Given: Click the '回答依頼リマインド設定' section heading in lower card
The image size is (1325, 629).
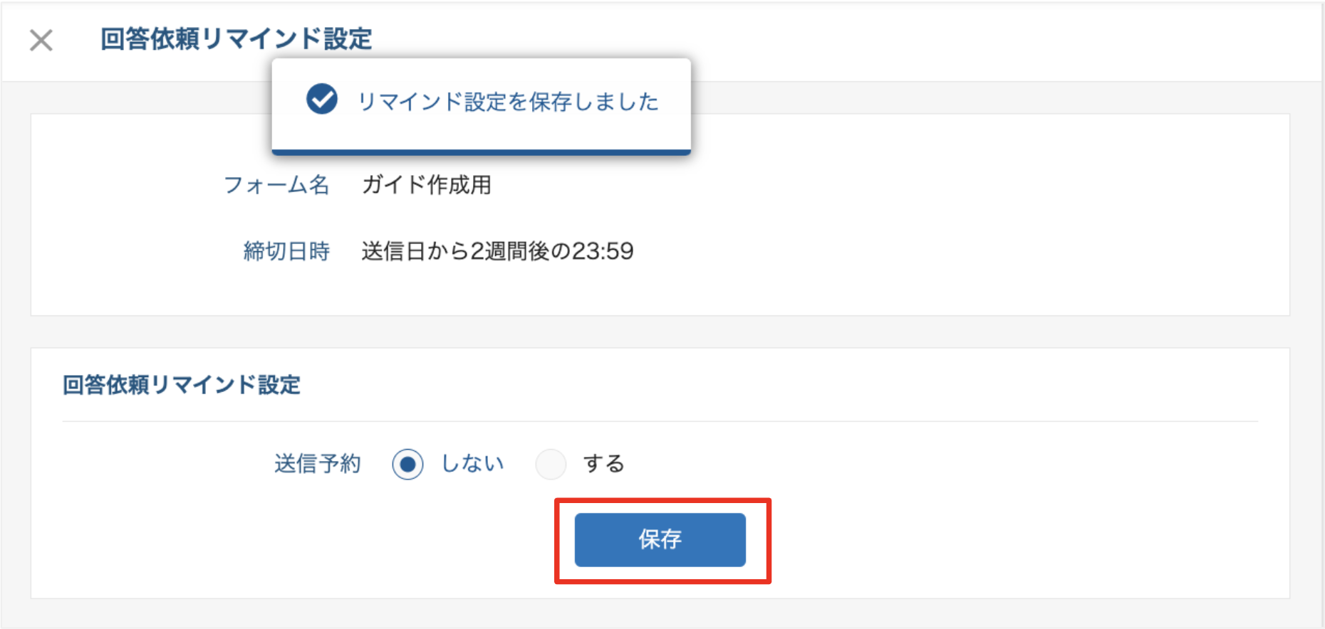Looking at the screenshot, I should (182, 385).
